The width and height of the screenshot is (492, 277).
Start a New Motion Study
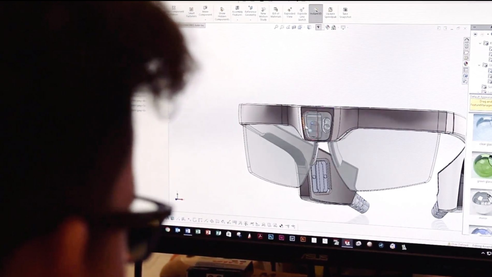(x=263, y=14)
